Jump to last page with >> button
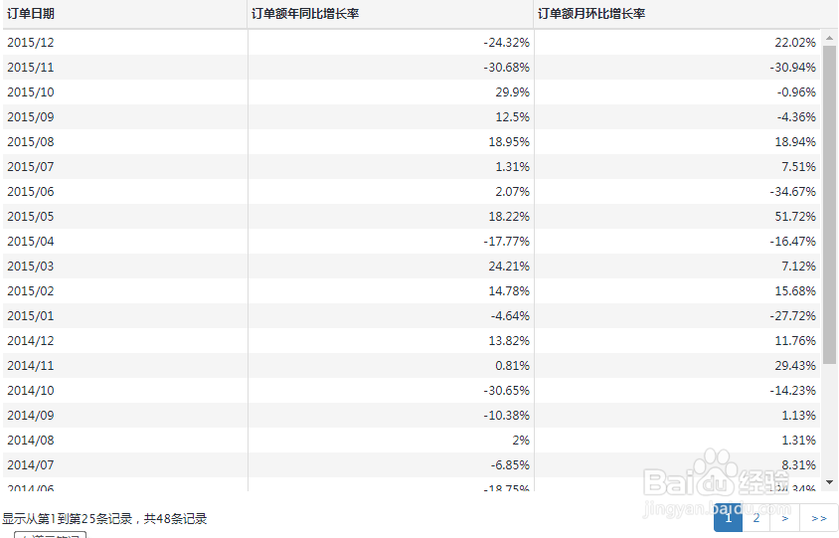839x538 pixels. 819,518
